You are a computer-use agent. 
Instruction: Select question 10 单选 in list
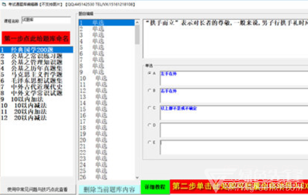(x=106, y=78)
